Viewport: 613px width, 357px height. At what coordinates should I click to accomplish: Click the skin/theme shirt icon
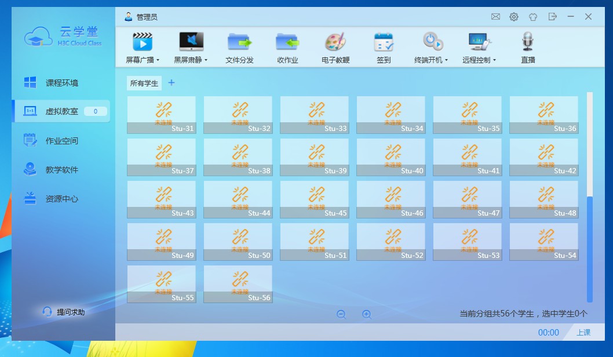[533, 17]
